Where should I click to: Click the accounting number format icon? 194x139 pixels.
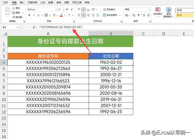point(127,15)
